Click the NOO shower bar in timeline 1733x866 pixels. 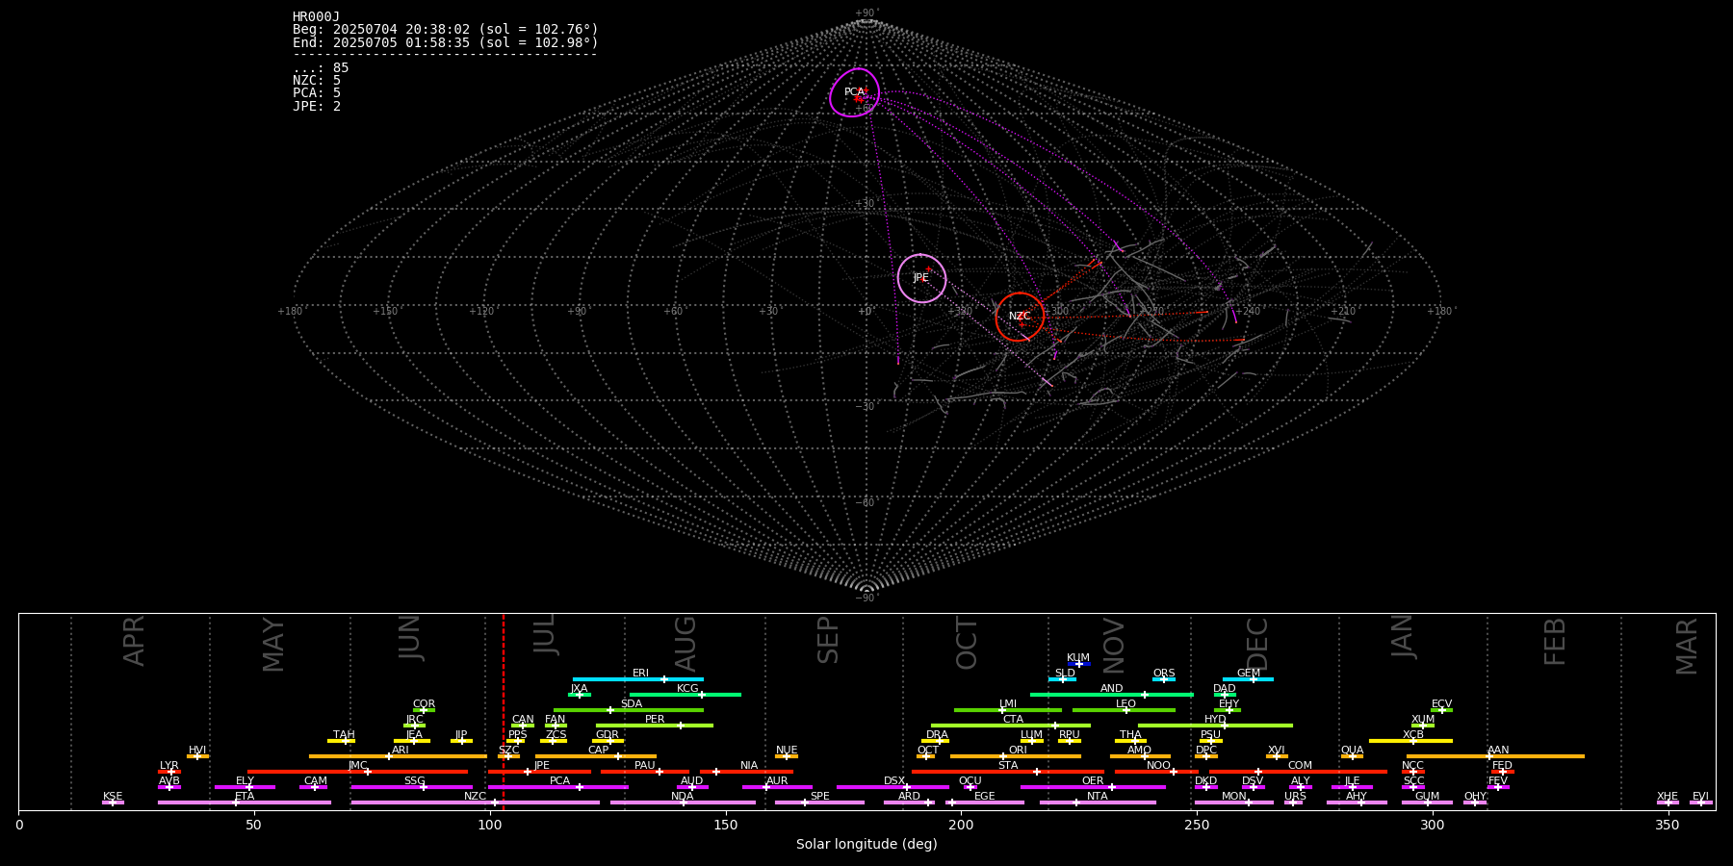pos(1157,772)
